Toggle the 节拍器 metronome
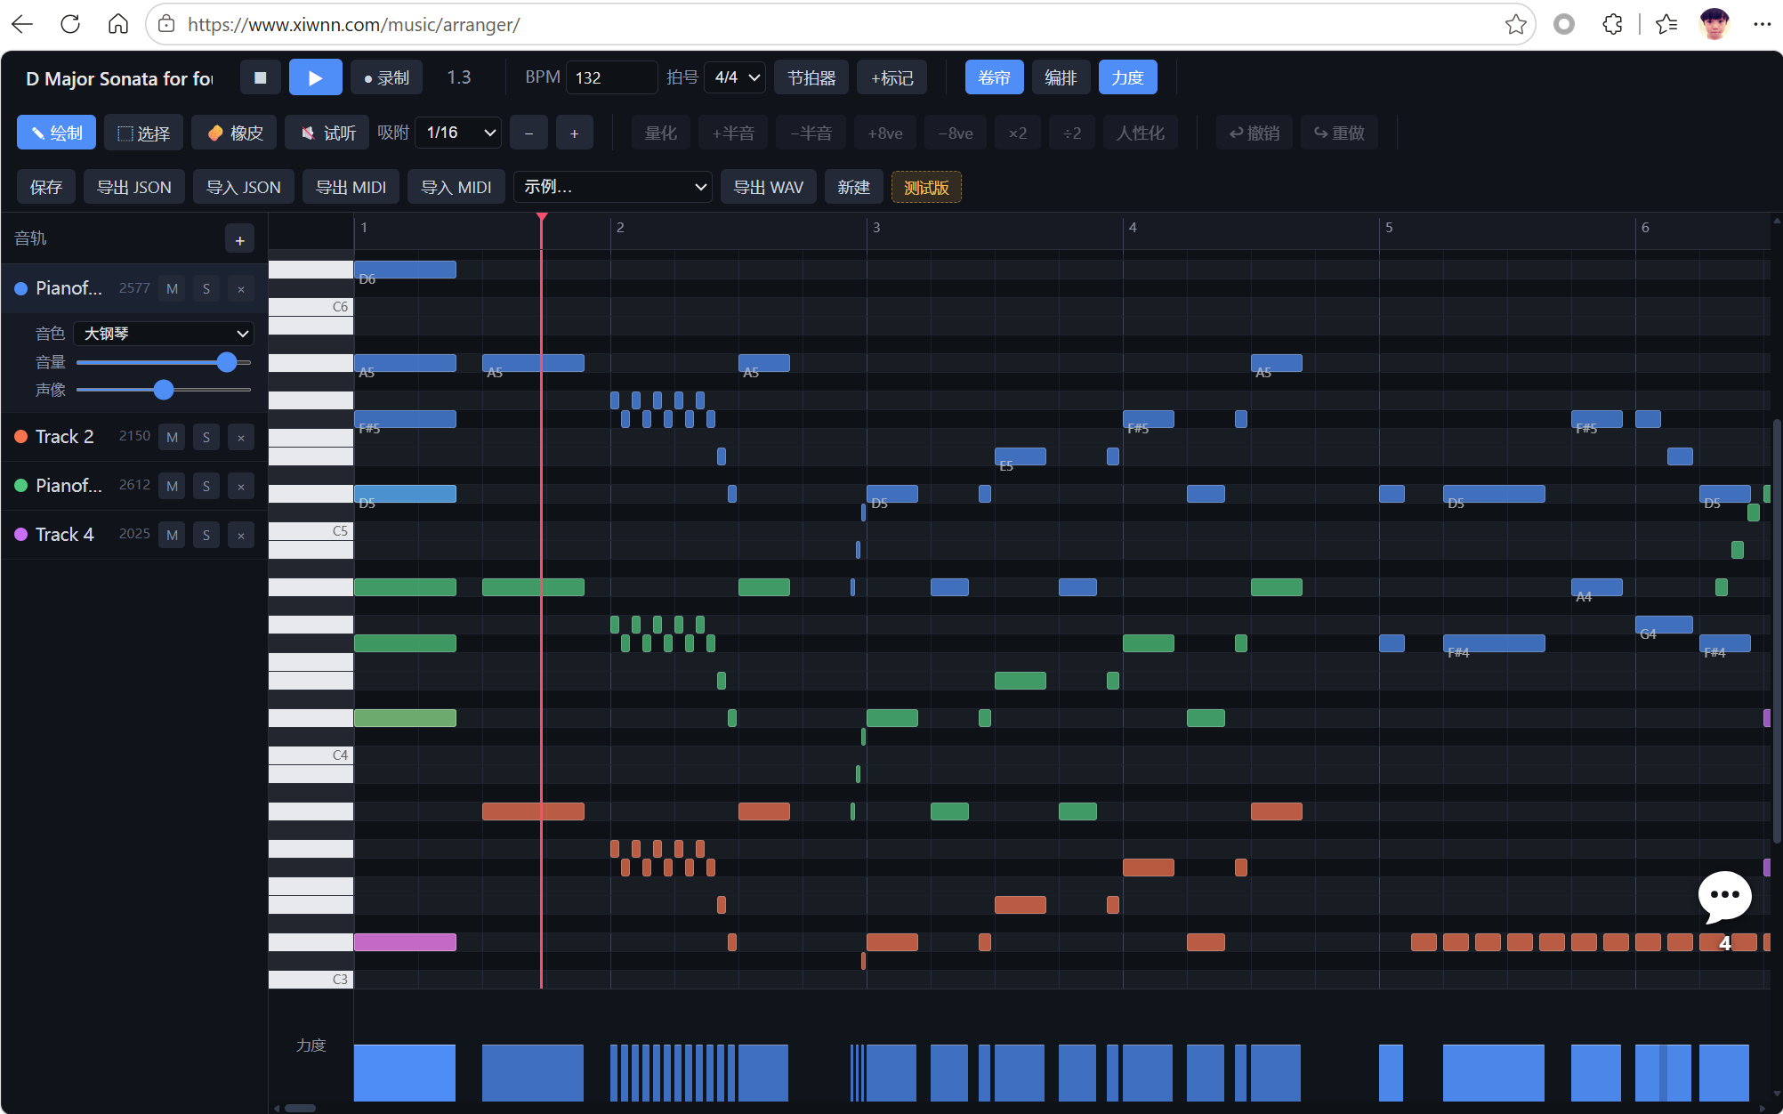Screen dimensions: 1783x1114 click(x=811, y=77)
